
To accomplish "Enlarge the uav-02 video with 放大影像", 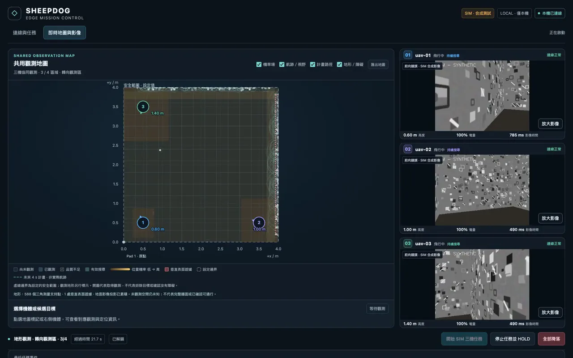I will click(550, 218).
